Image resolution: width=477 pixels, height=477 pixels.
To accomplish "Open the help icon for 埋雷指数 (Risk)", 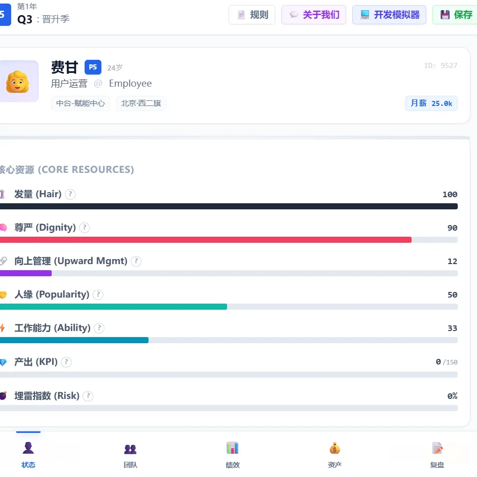I will click(88, 396).
